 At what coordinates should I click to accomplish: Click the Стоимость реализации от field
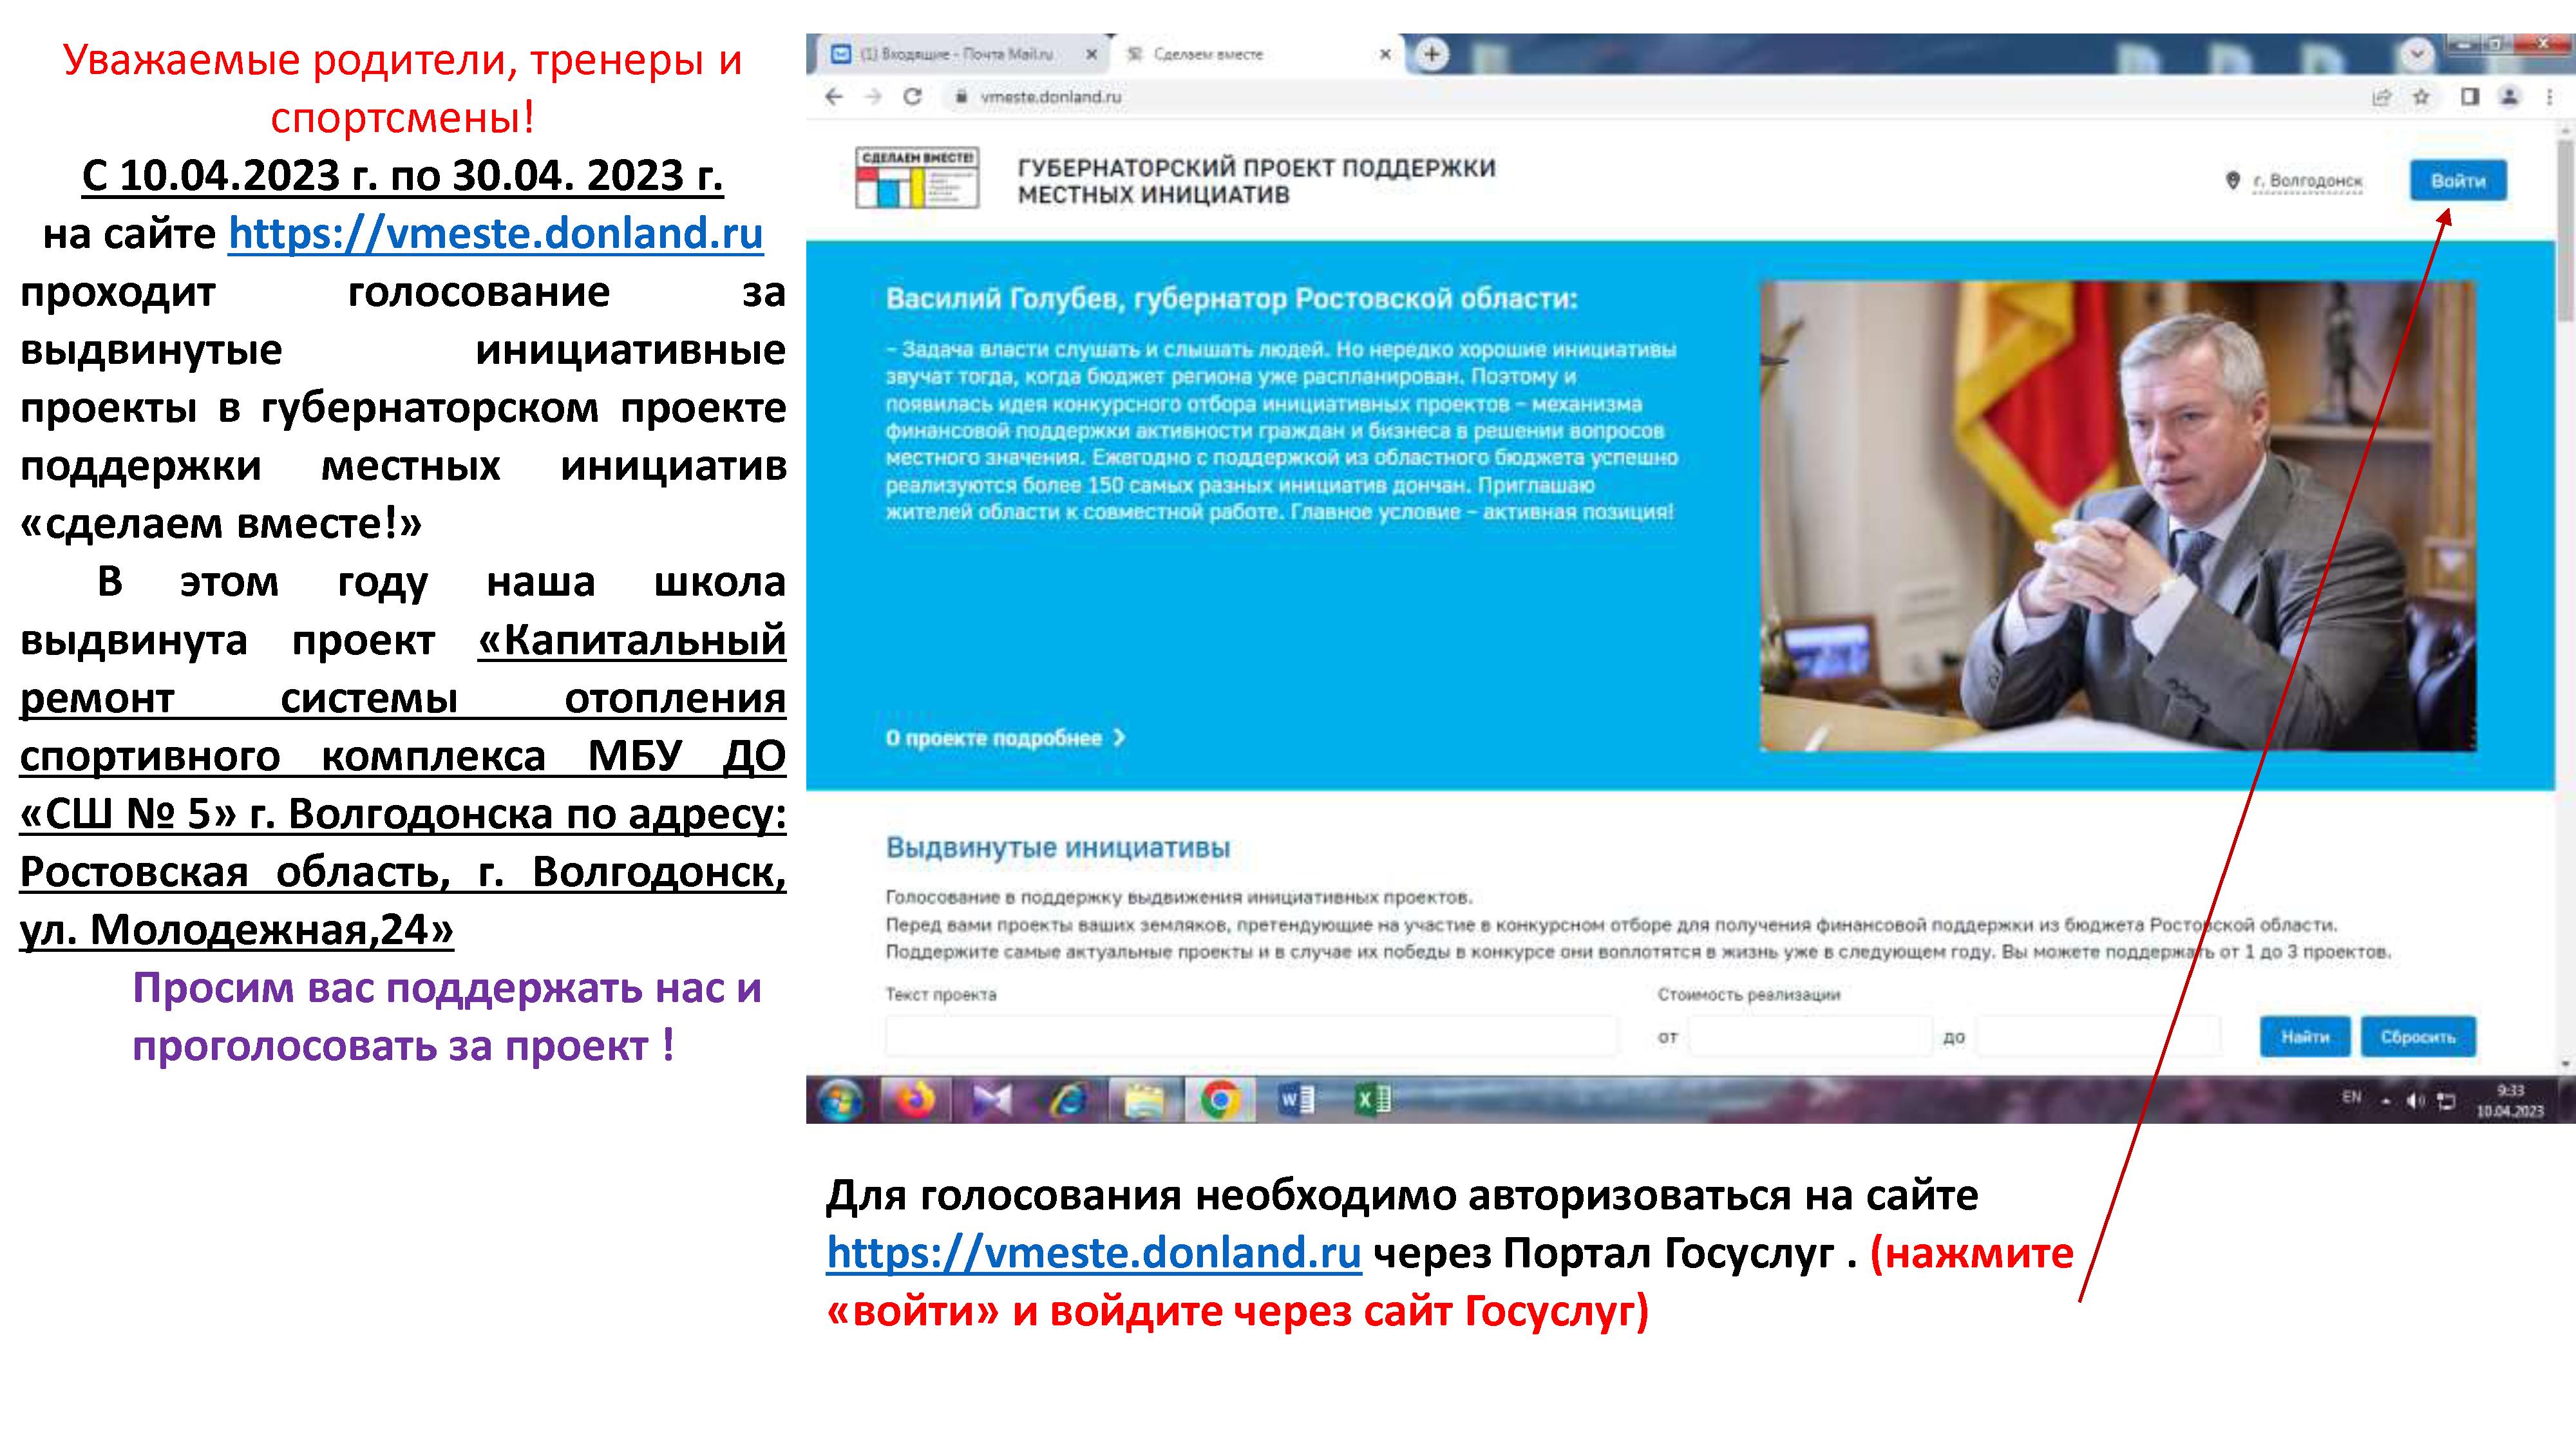1810,1037
